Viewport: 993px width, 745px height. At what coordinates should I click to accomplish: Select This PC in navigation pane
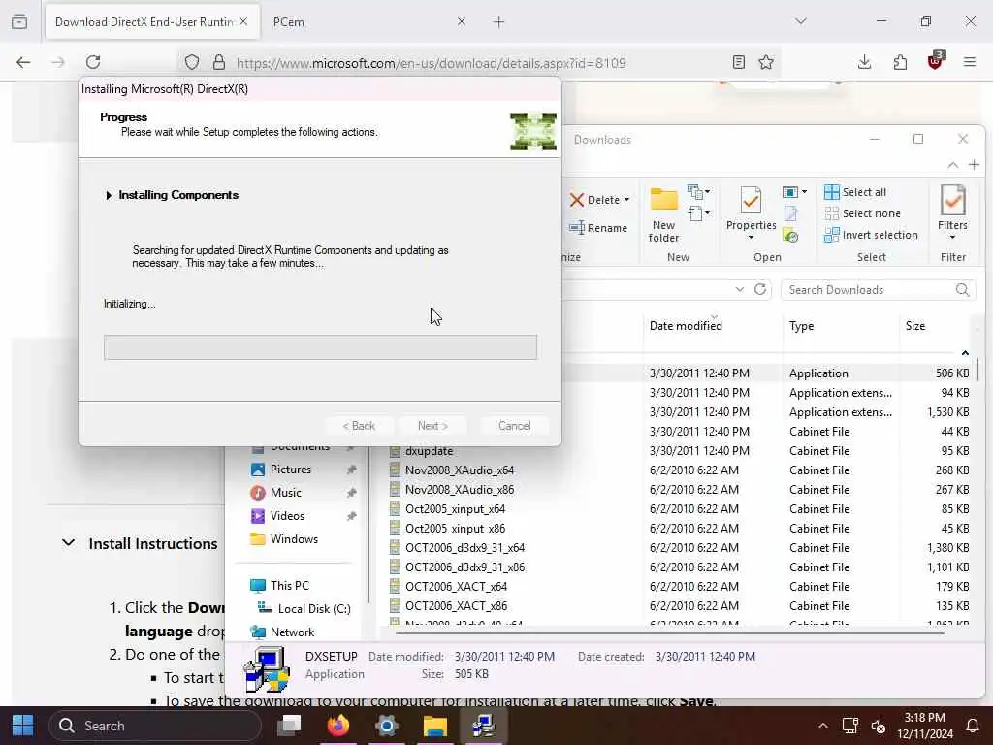click(289, 586)
